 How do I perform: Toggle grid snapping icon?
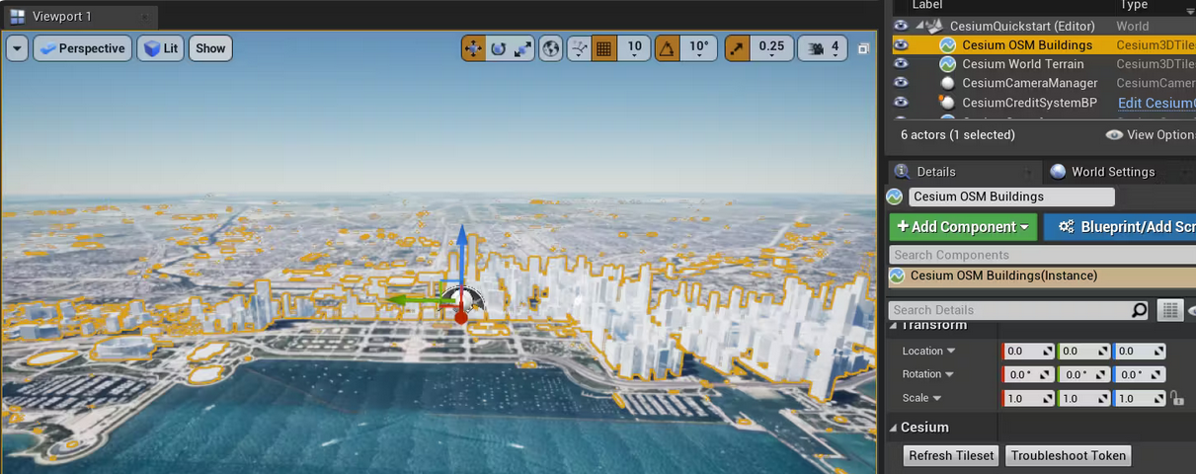click(x=604, y=47)
